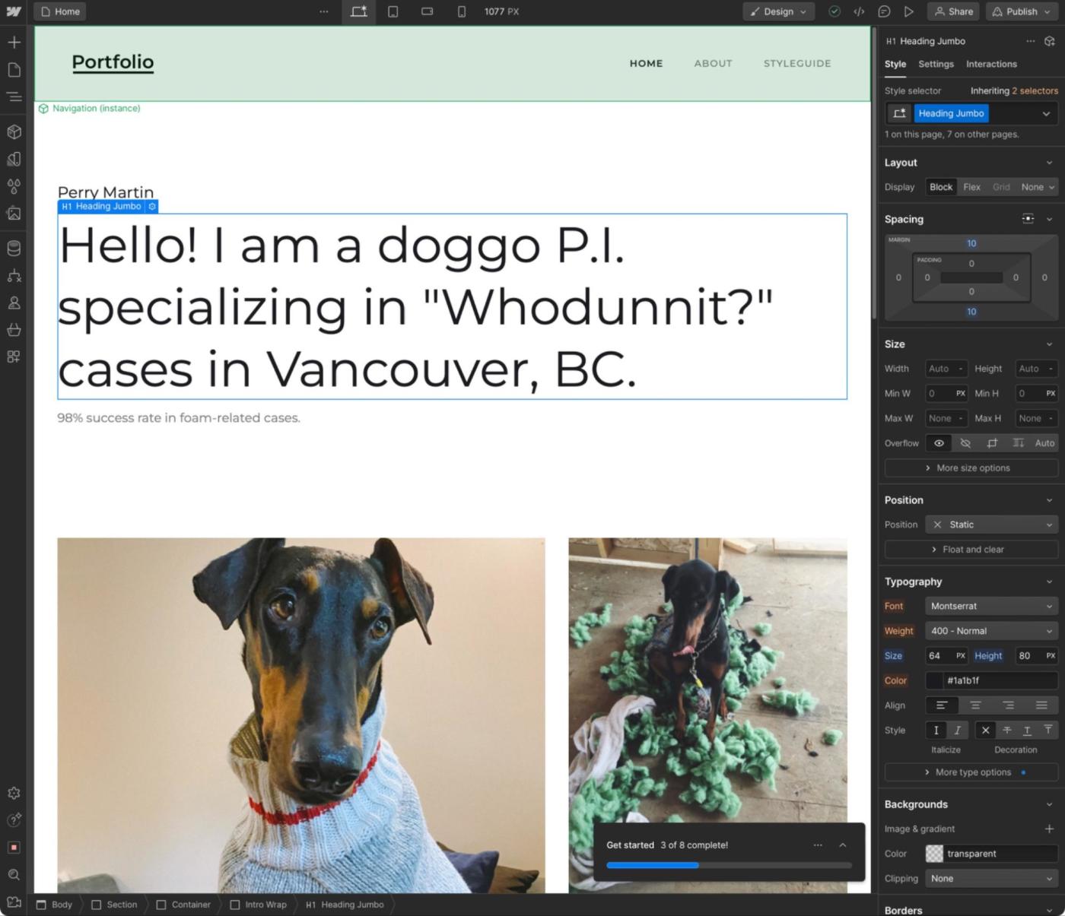
Task: Open the Ecommerce cart icon
Action: tap(14, 330)
